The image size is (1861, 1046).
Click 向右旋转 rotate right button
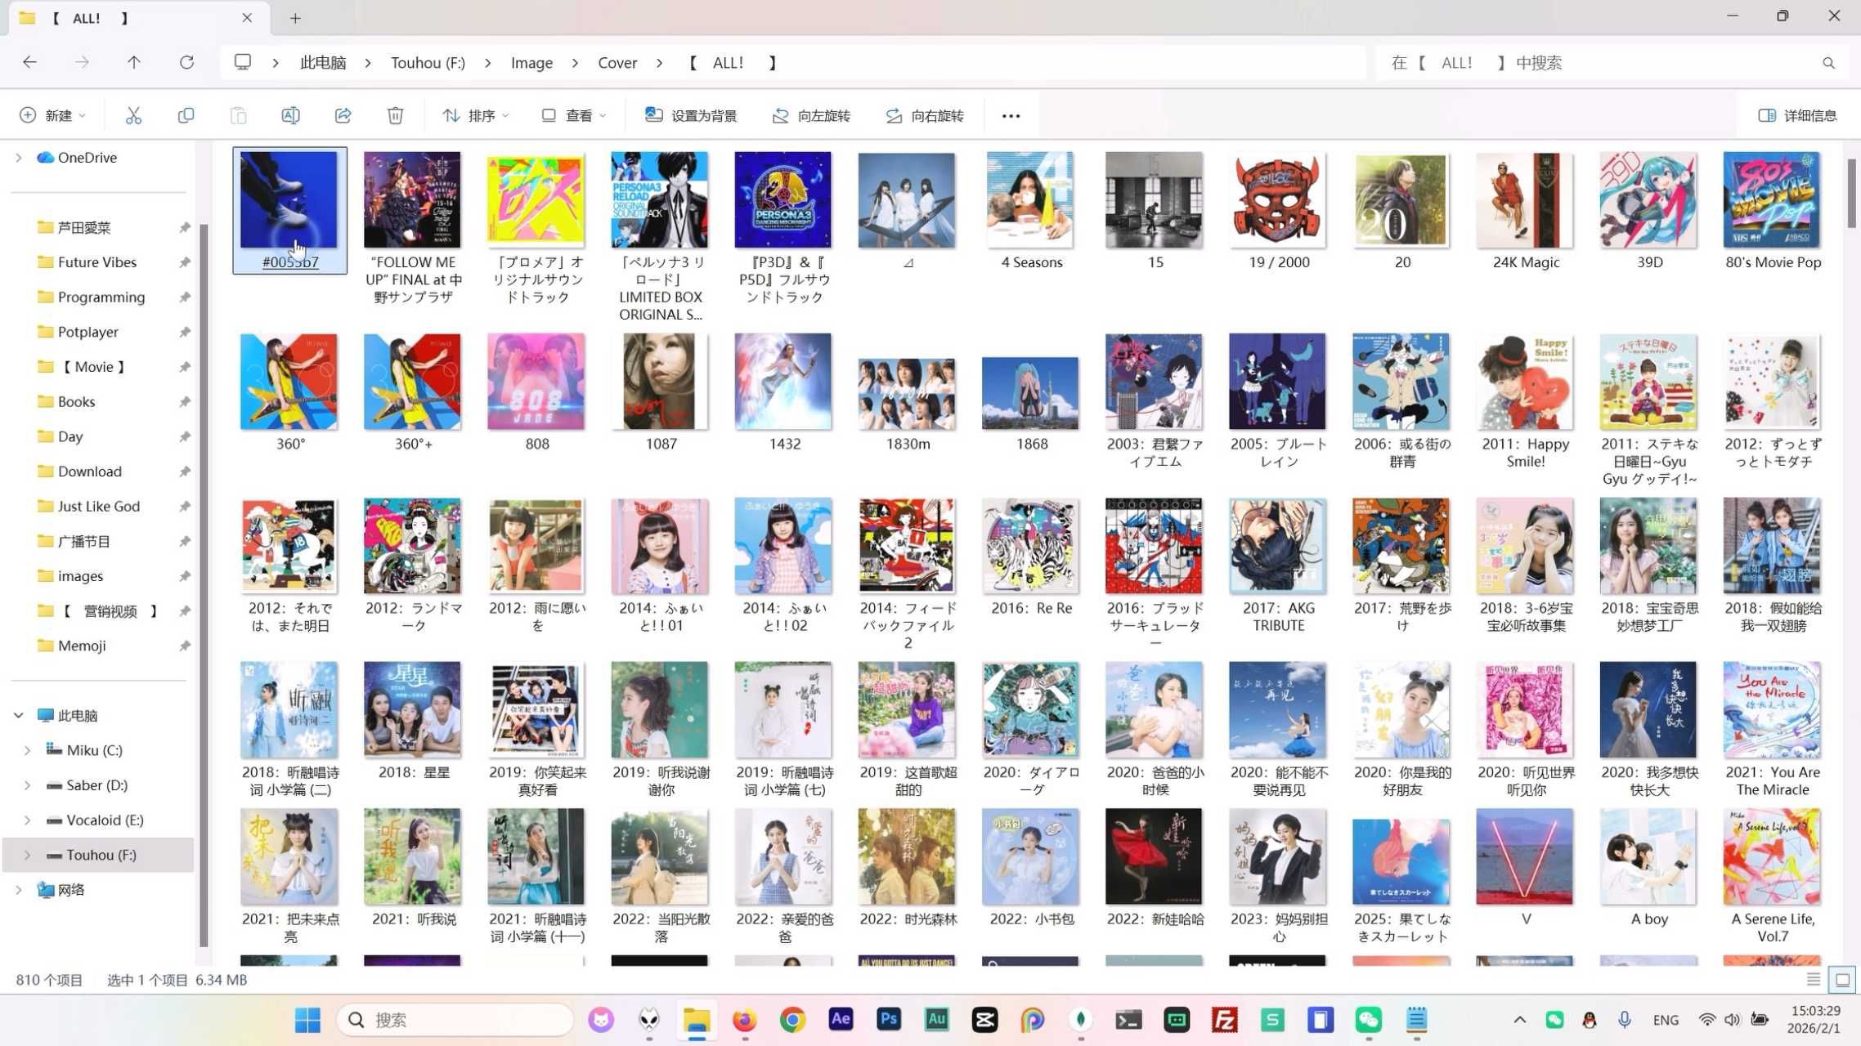pos(925,115)
